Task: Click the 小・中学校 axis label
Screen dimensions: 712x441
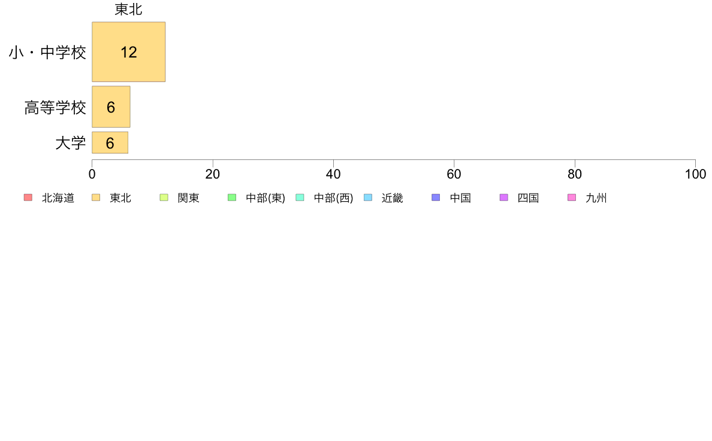Action: click(48, 52)
